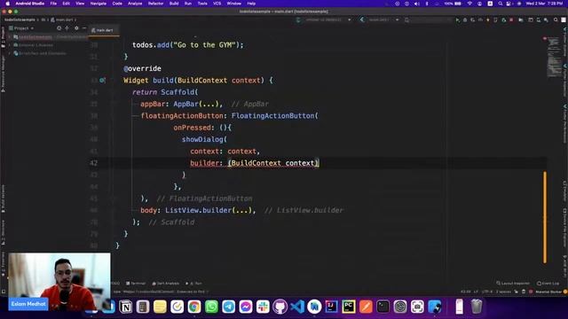Click the 'lib' breadcrumb in the navigation bar

(43, 19)
